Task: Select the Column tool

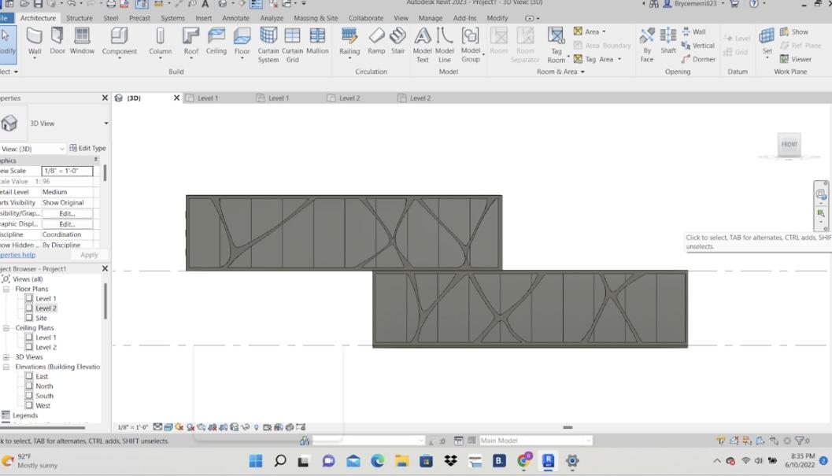Action: (x=161, y=42)
